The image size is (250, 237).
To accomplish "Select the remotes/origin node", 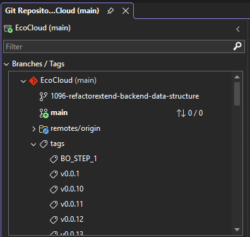I will (75, 128).
